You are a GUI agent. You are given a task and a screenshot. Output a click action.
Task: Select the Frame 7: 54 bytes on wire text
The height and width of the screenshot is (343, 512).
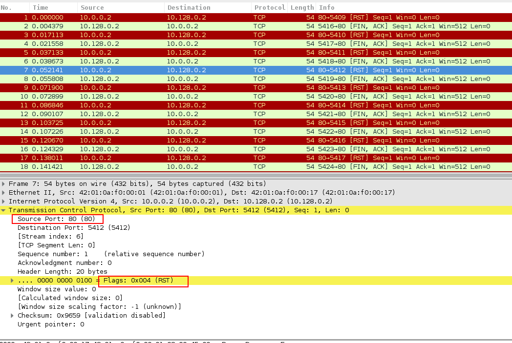coord(137,184)
